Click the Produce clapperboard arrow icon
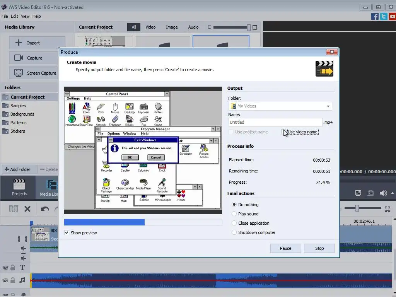This screenshot has height=297, width=396. [324, 69]
